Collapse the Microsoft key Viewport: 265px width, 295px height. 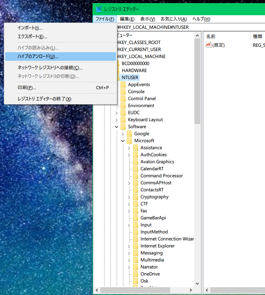pyautogui.click(x=123, y=141)
